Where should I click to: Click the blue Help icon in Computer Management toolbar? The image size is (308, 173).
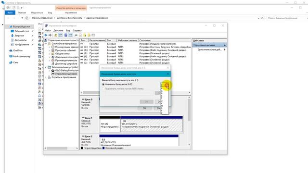tap(66, 35)
